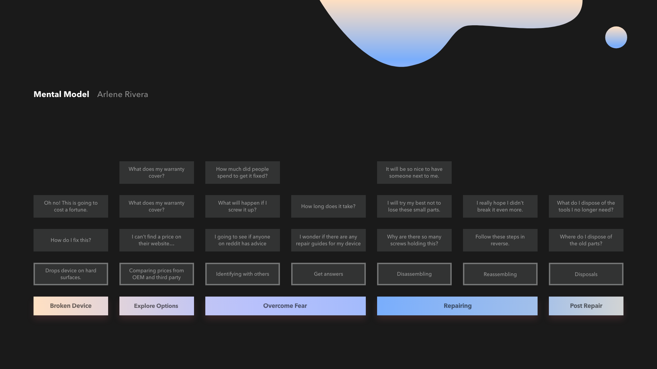Click the Disassembling outlined card
The height and width of the screenshot is (369, 657).
tap(414, 274)
